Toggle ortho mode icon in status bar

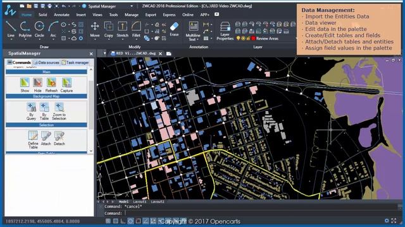coord(123,221)
